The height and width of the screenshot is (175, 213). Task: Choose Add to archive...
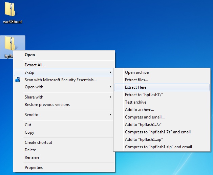click(x=162, y=110)
